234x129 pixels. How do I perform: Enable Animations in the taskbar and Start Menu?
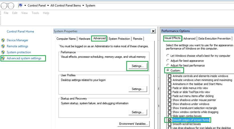[170, 84]
